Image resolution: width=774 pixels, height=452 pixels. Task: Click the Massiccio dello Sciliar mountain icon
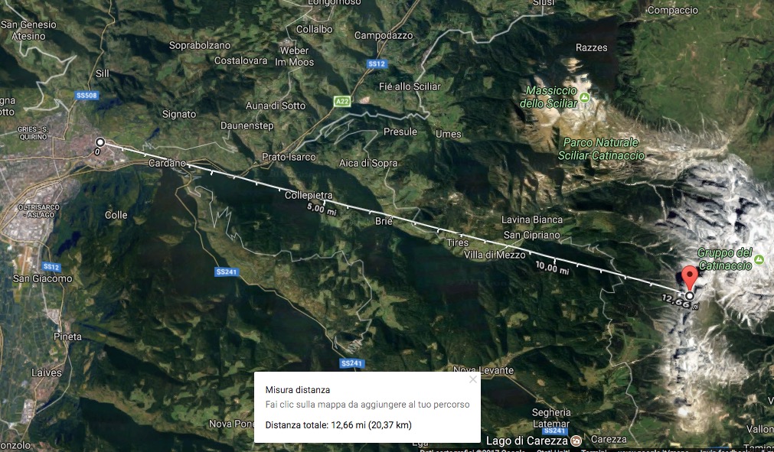click(x=584, y=97)
